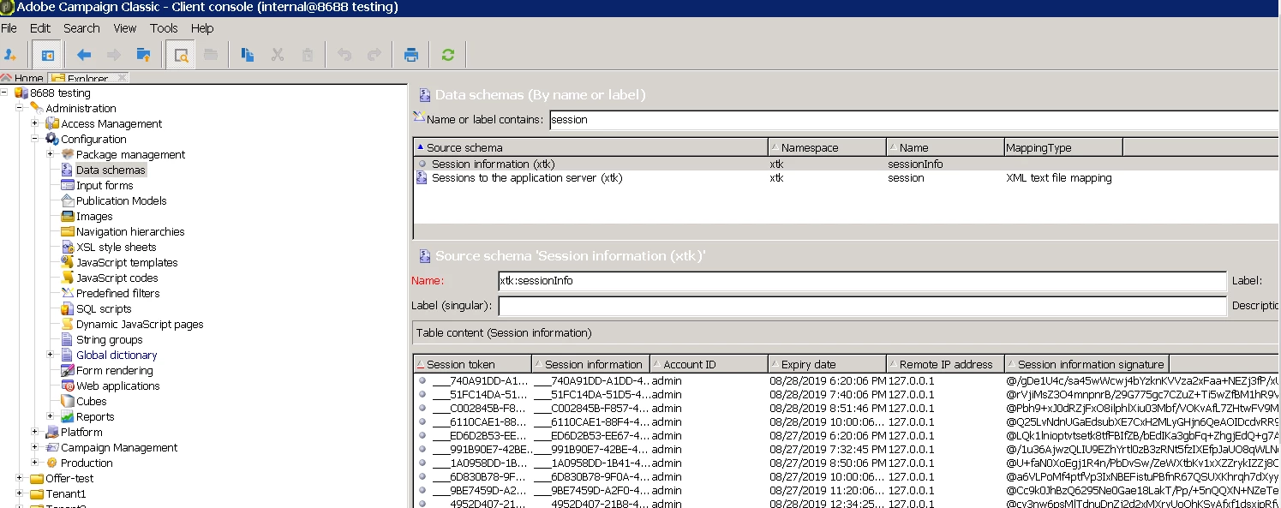Click the Cut scissors icon
This screenshot has width=1281, height=508.
tap(278, 55)
